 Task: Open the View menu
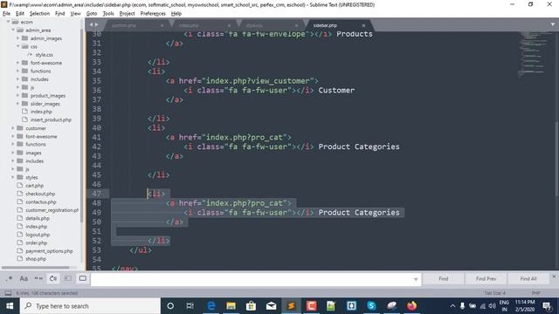tap(76, 14)
